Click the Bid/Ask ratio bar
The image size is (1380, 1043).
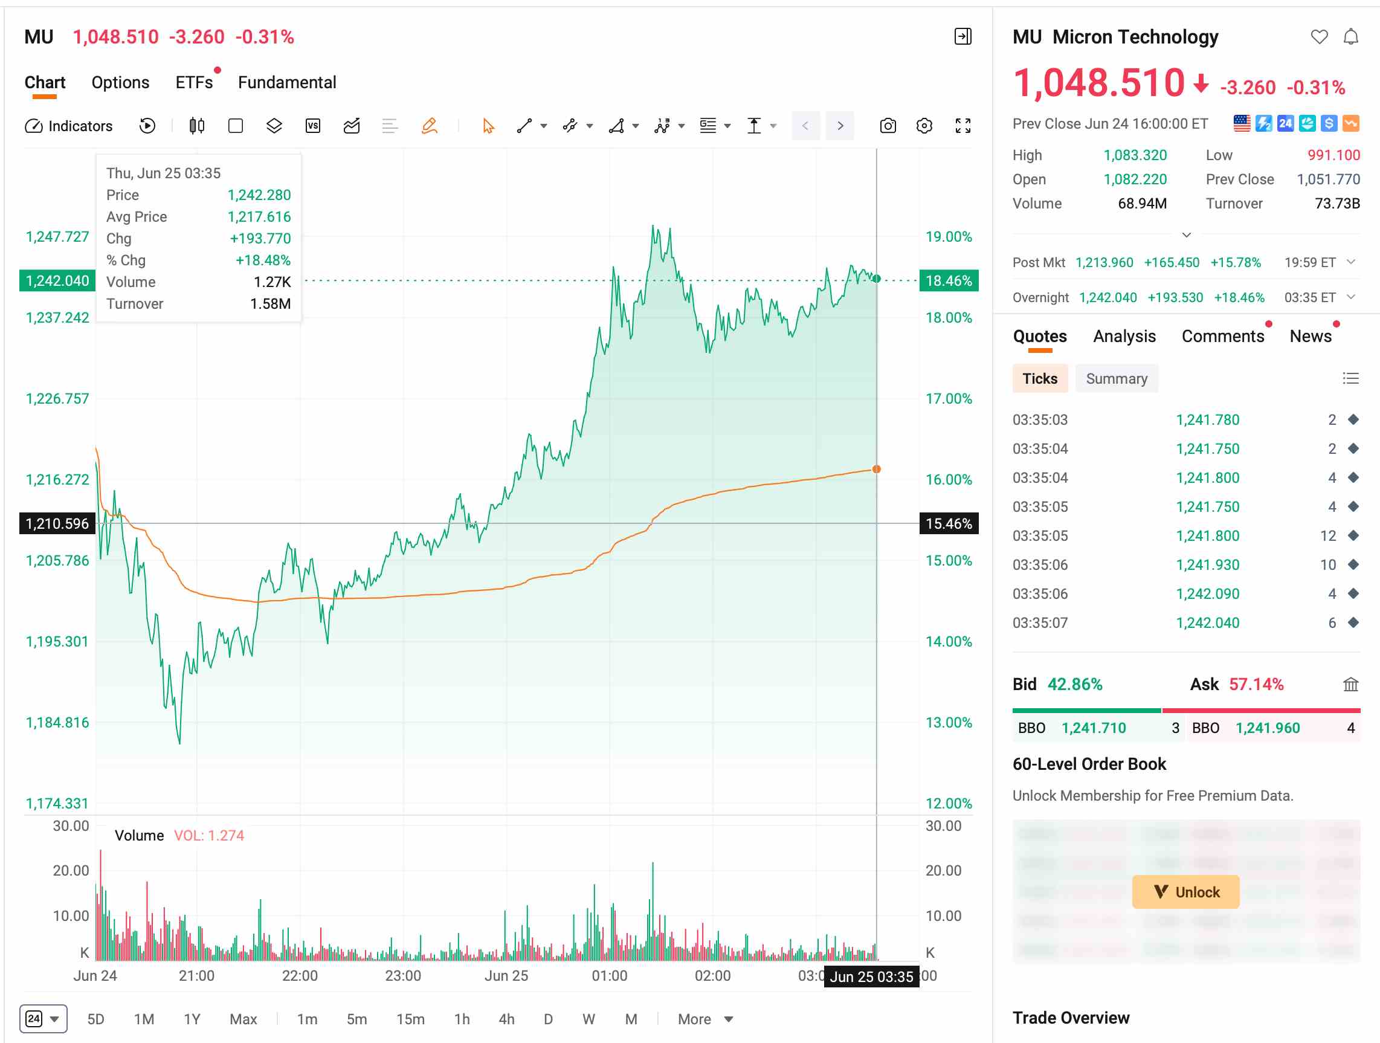pyautogui.click(x=1186, y=710)
